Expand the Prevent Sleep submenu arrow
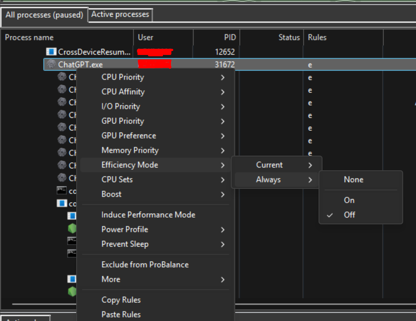 pyautogui.click(x=222, y=245)
